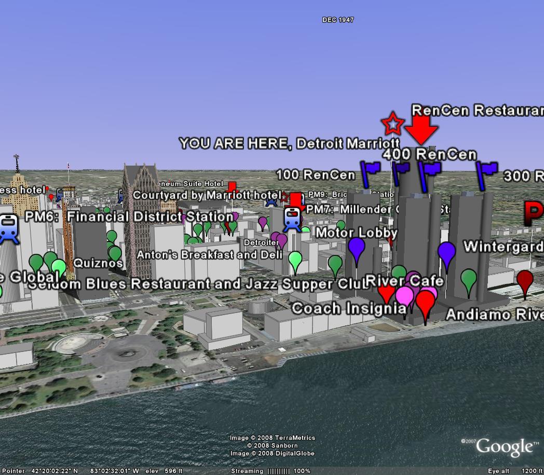Open the PM6 Financial District Station train icon
The width and height of the screenshot is (544, 475).
point(9,227)
